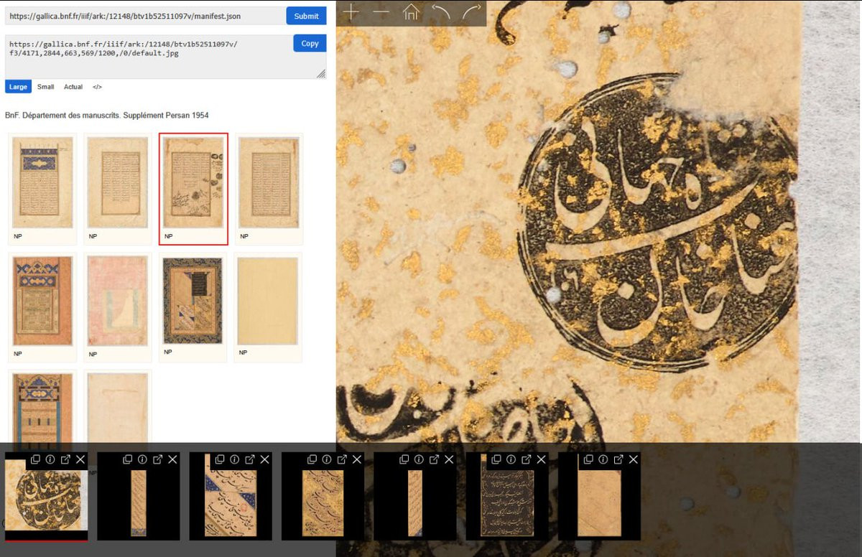Switch to the Large size tab
The height and width of the screenshot is (557, 862).
pos(19,87)
